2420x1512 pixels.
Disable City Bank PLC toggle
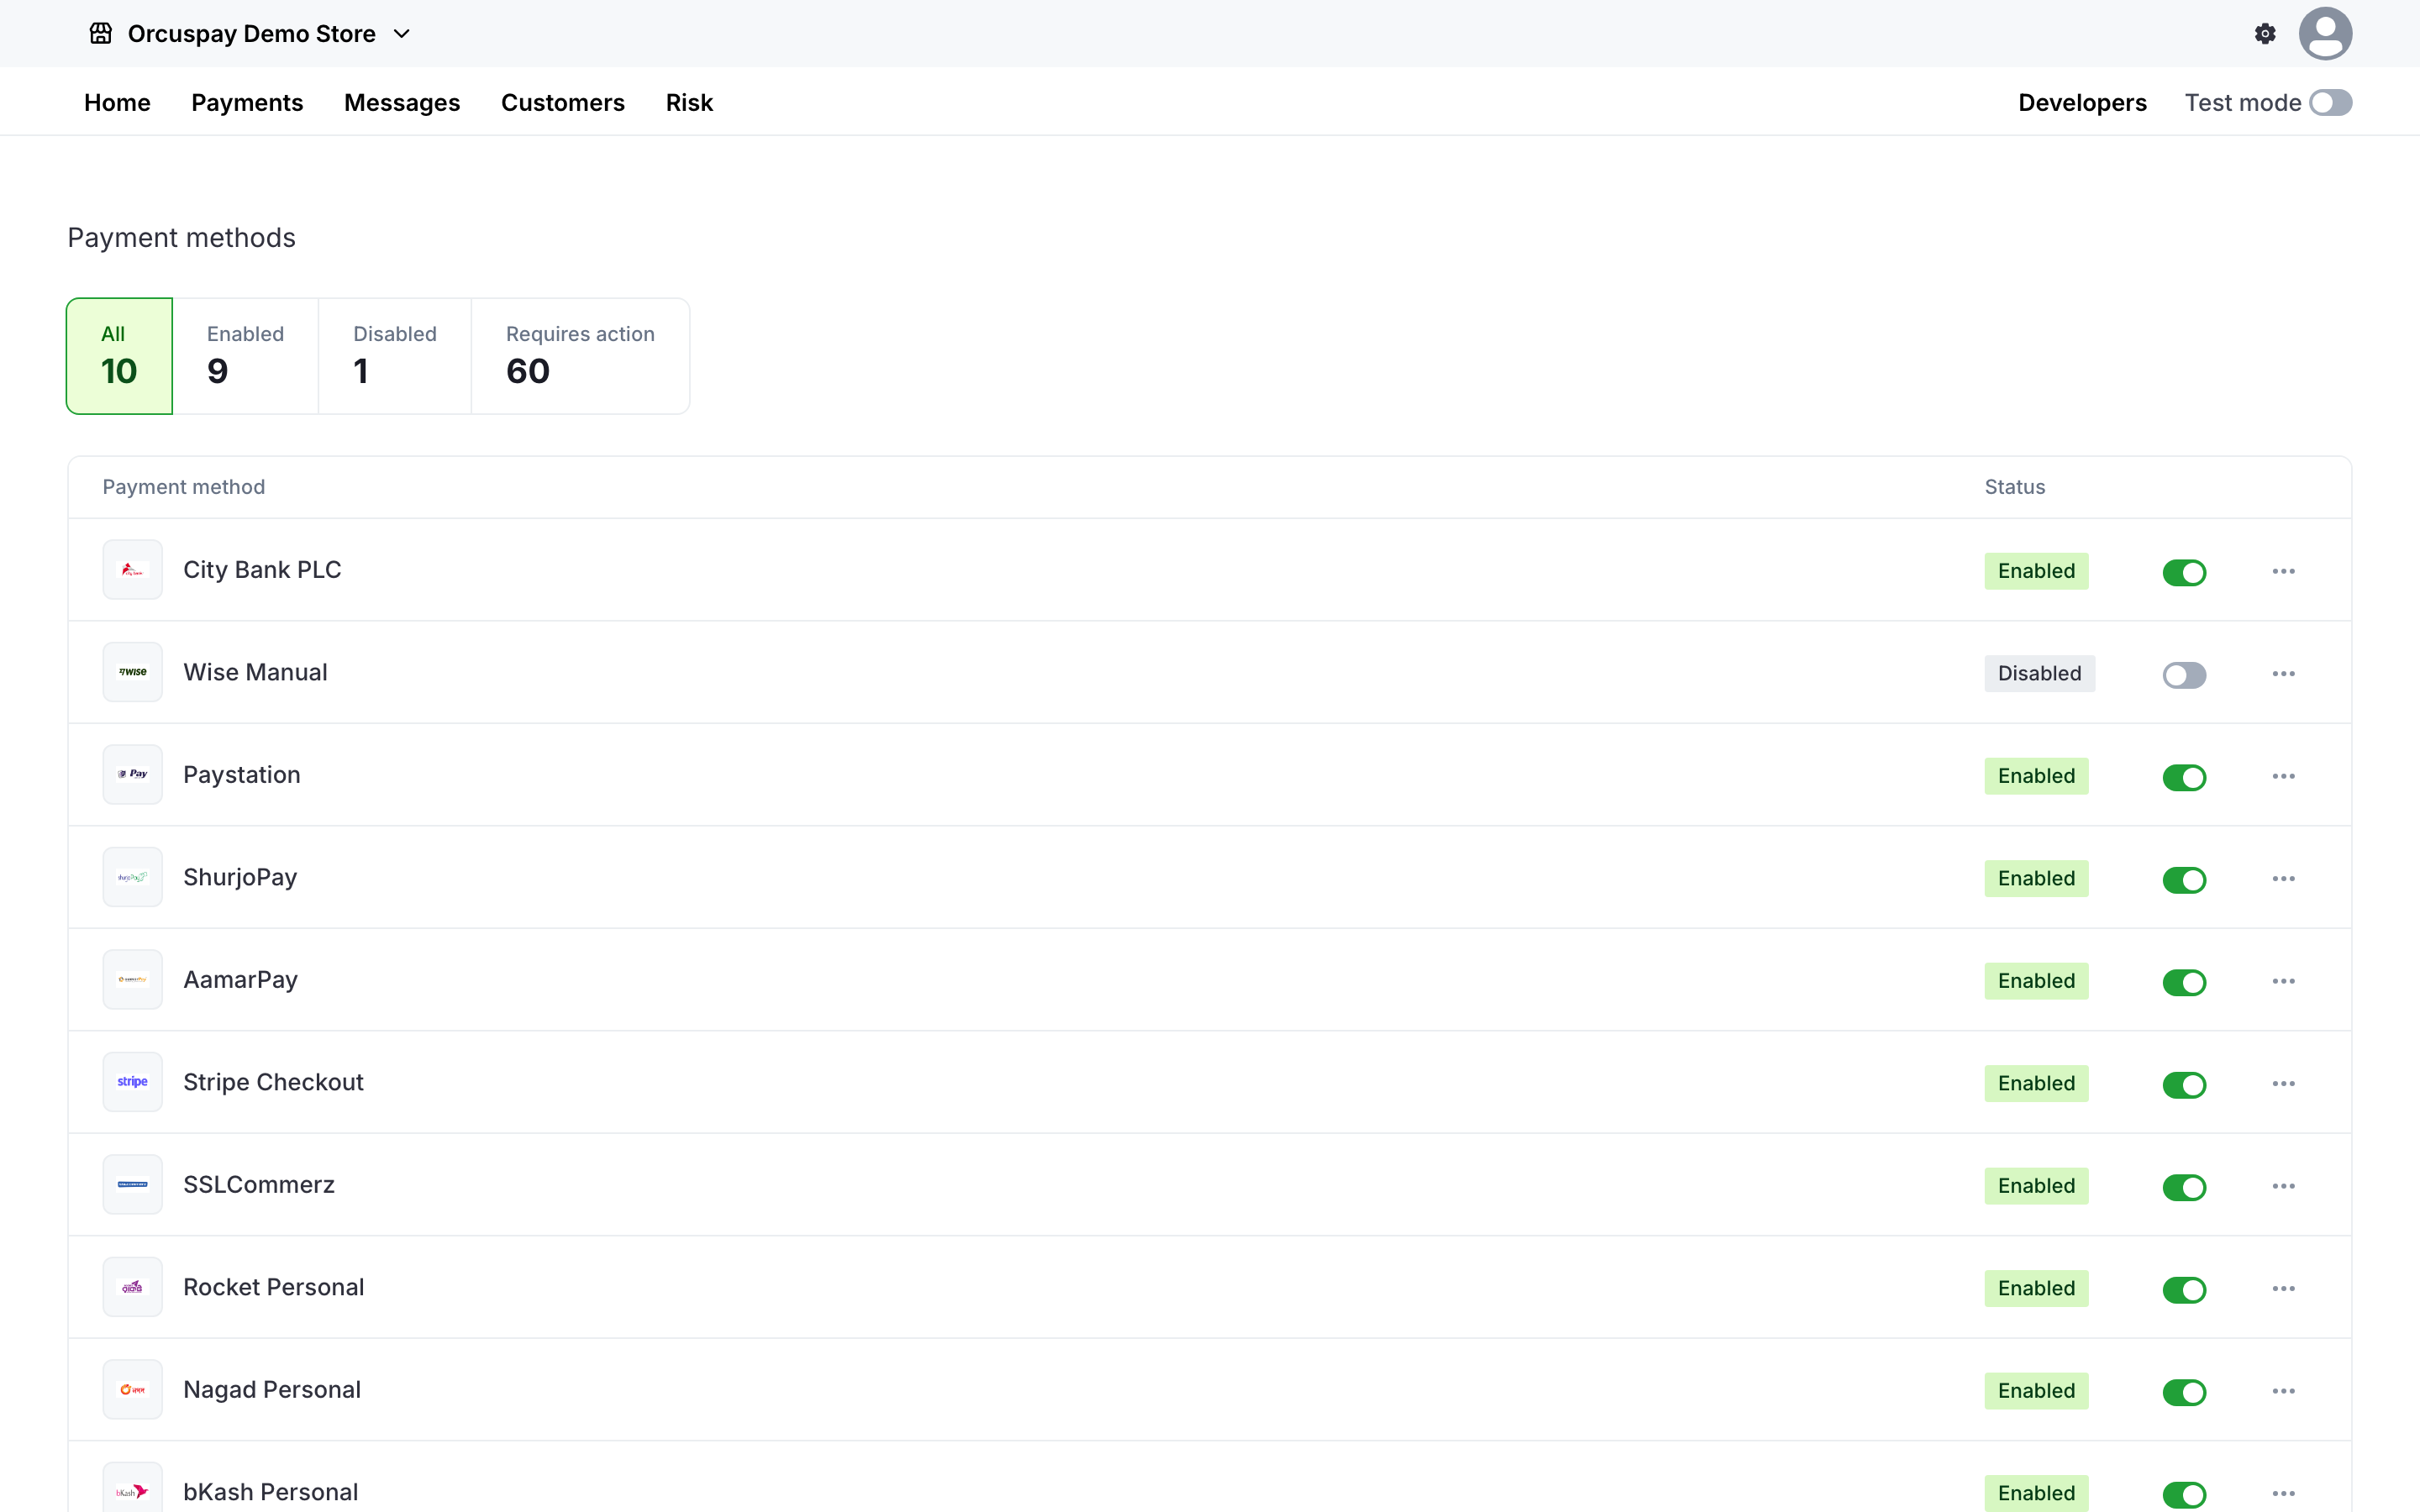2184,572
